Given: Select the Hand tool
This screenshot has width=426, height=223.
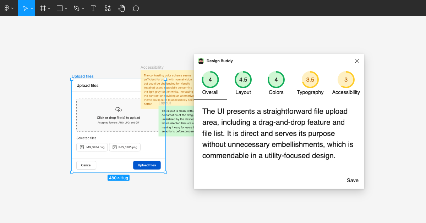Looking at the screenshot, I should pyautogui.click(x=121, y=8).
